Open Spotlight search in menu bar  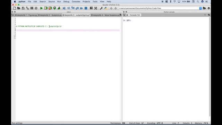coord(198,1)
